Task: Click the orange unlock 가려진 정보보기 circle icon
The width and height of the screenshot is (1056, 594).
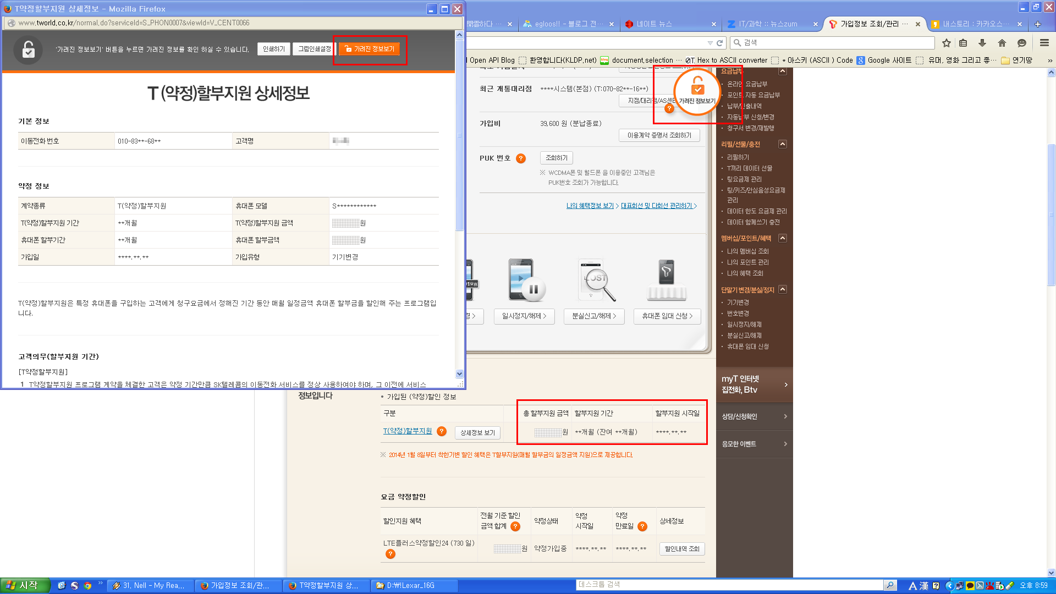Action: pyautogui.click(x=697, y=91)
